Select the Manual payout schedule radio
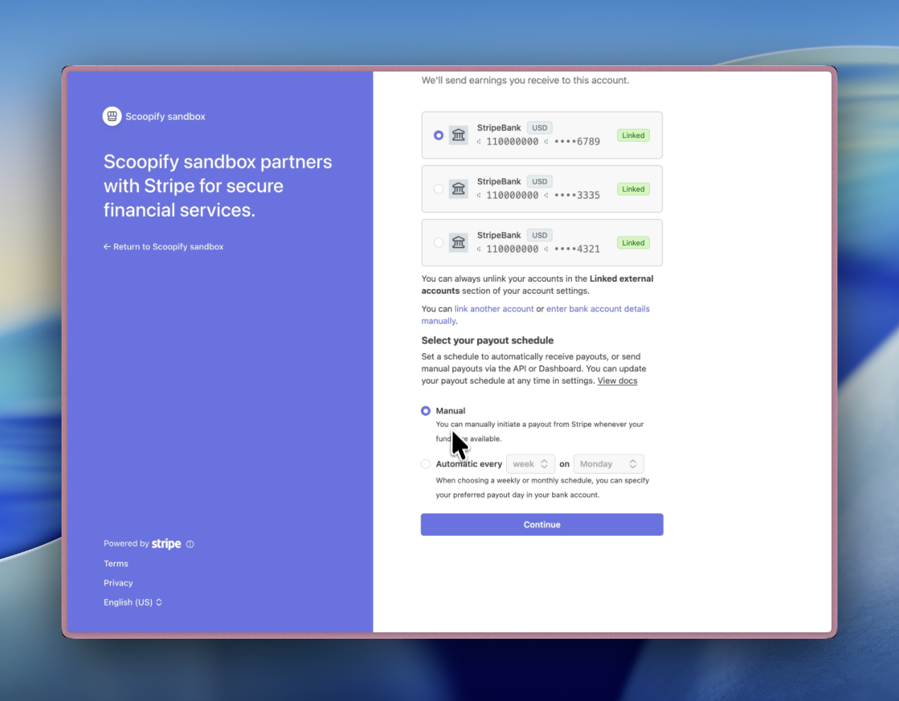This screenshot has width=899, height=701. pos(425,411)
